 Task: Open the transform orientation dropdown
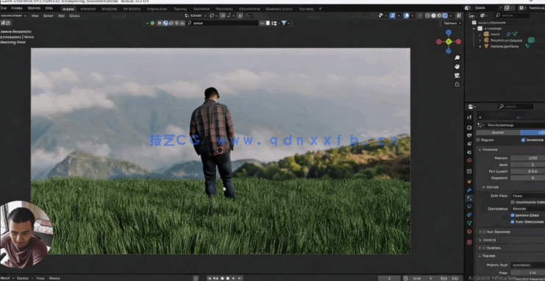(196, 15)
